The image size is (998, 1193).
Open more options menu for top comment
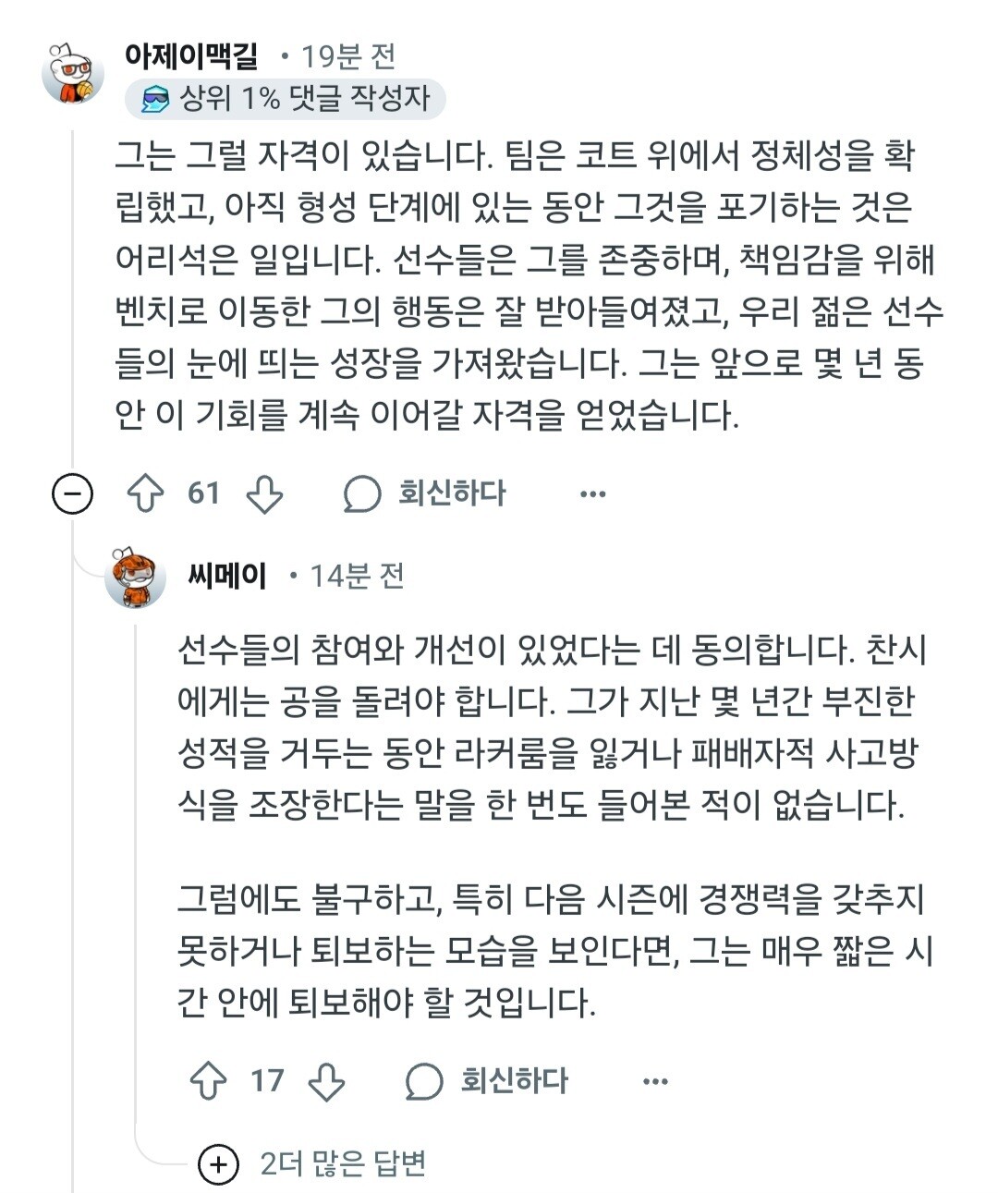point(592,494)
